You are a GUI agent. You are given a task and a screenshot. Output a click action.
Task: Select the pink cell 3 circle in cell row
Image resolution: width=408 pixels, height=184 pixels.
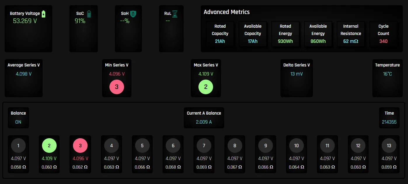click(x=80, y=146)
